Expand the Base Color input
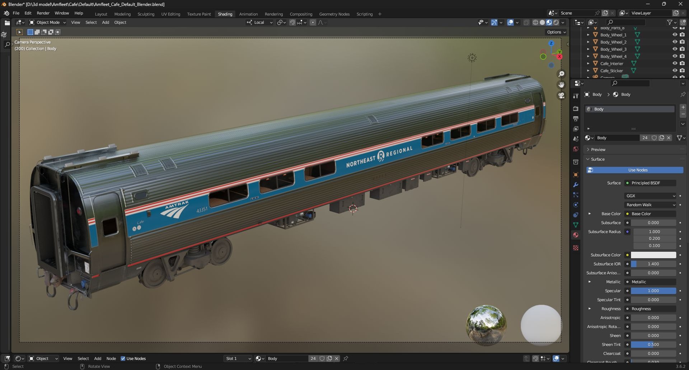This screenshot has height=370, width=689. 589,214
